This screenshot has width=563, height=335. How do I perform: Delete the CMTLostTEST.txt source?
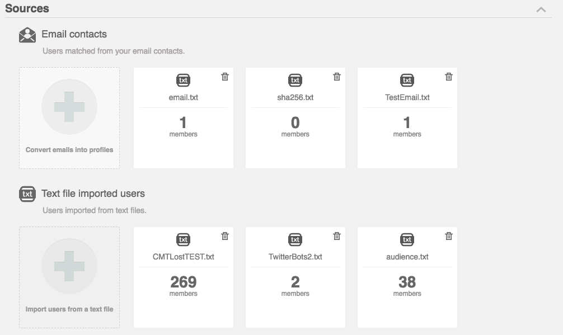pos(225,235)
